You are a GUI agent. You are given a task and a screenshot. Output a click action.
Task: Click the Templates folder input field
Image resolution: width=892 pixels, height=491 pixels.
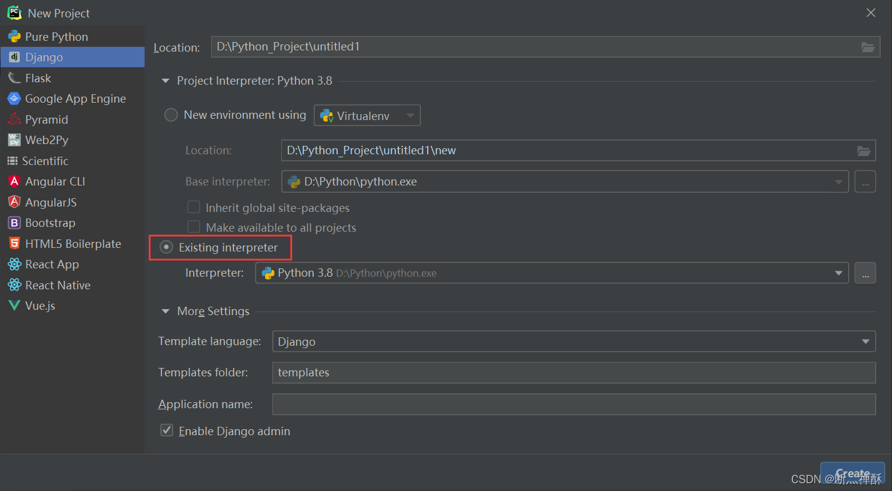(574, 372)
